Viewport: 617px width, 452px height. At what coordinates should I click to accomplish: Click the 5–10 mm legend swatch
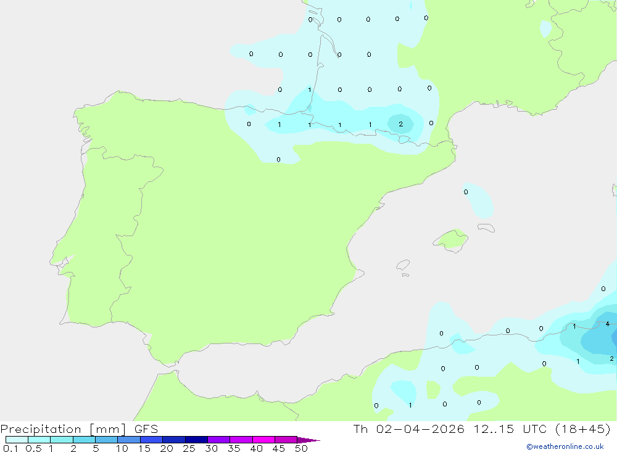pyautogui.click(x=106, y=440)
